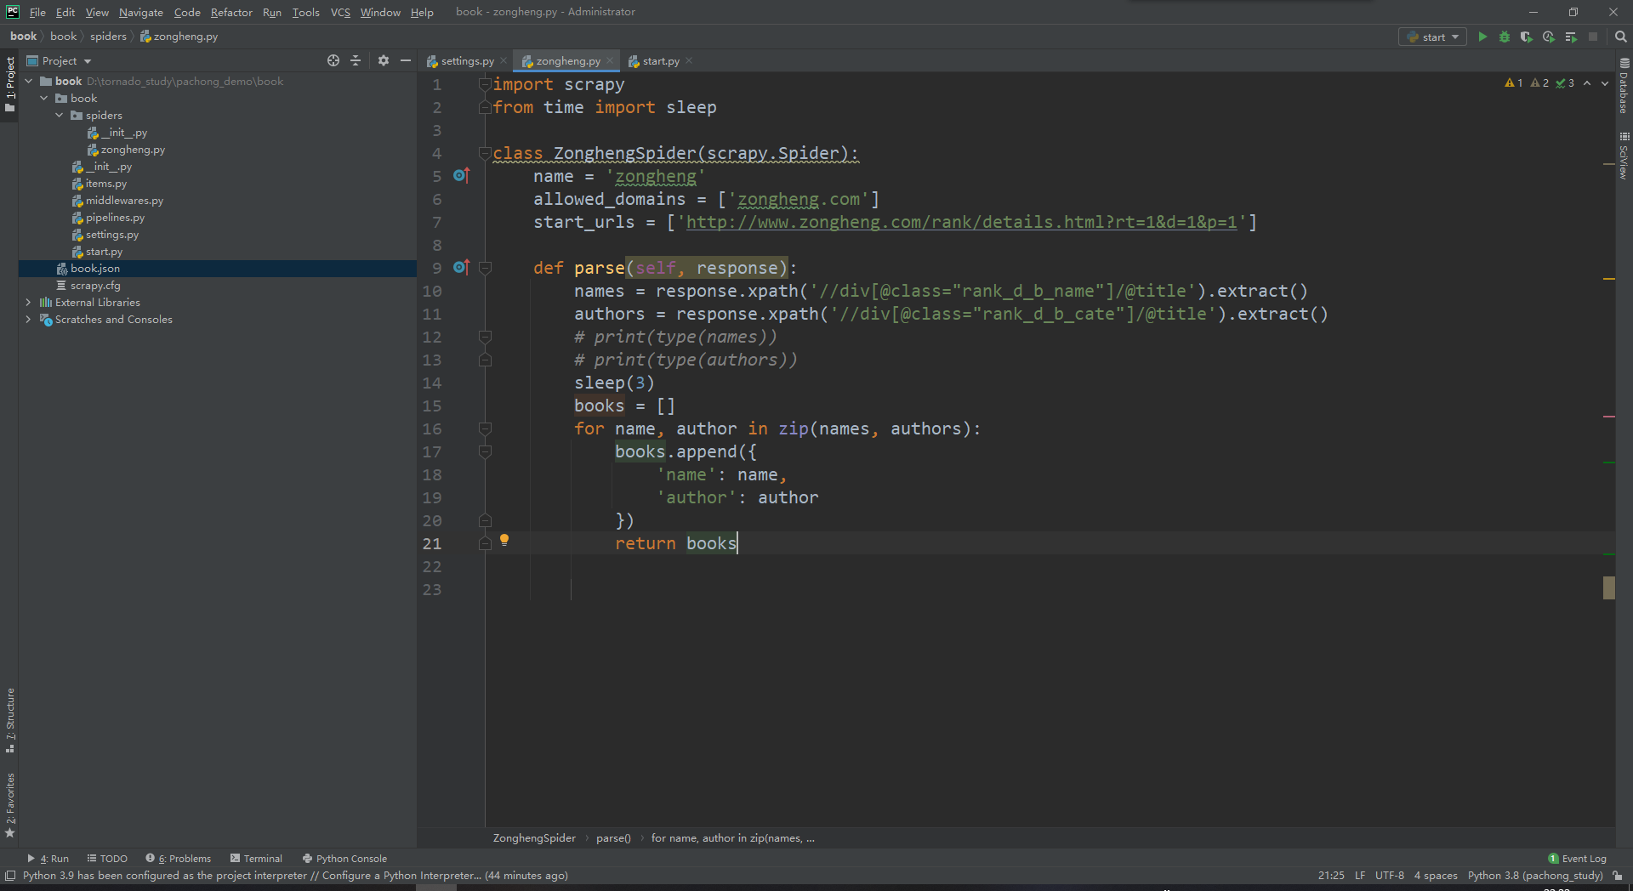Click spiders breadcrumb in navigation bar
1633x891 pixels.
(x=108, y=37)
